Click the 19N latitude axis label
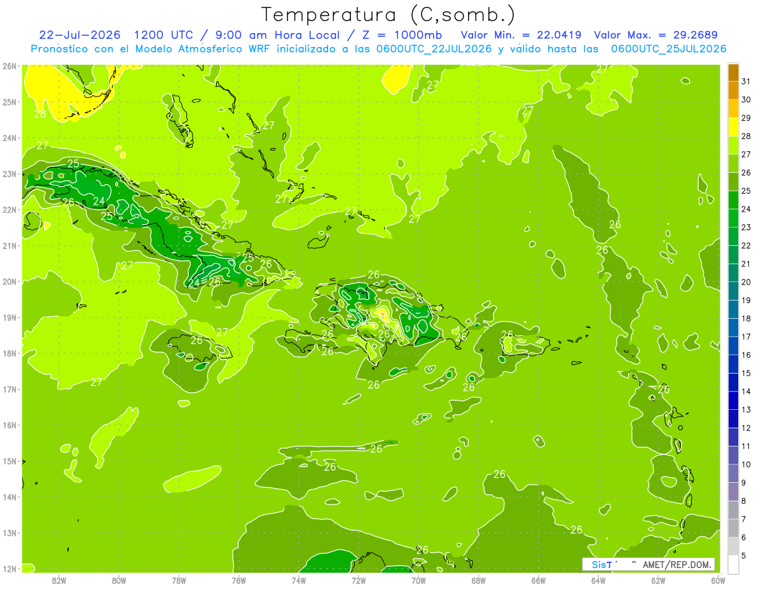The height and width of the screenshot is (589, 763). point(9,317)
